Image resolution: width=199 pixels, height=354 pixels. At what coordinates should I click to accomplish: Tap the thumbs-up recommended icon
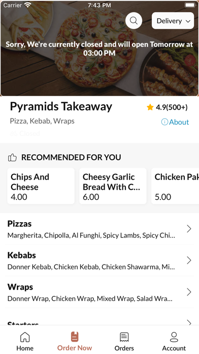point(12,157)
